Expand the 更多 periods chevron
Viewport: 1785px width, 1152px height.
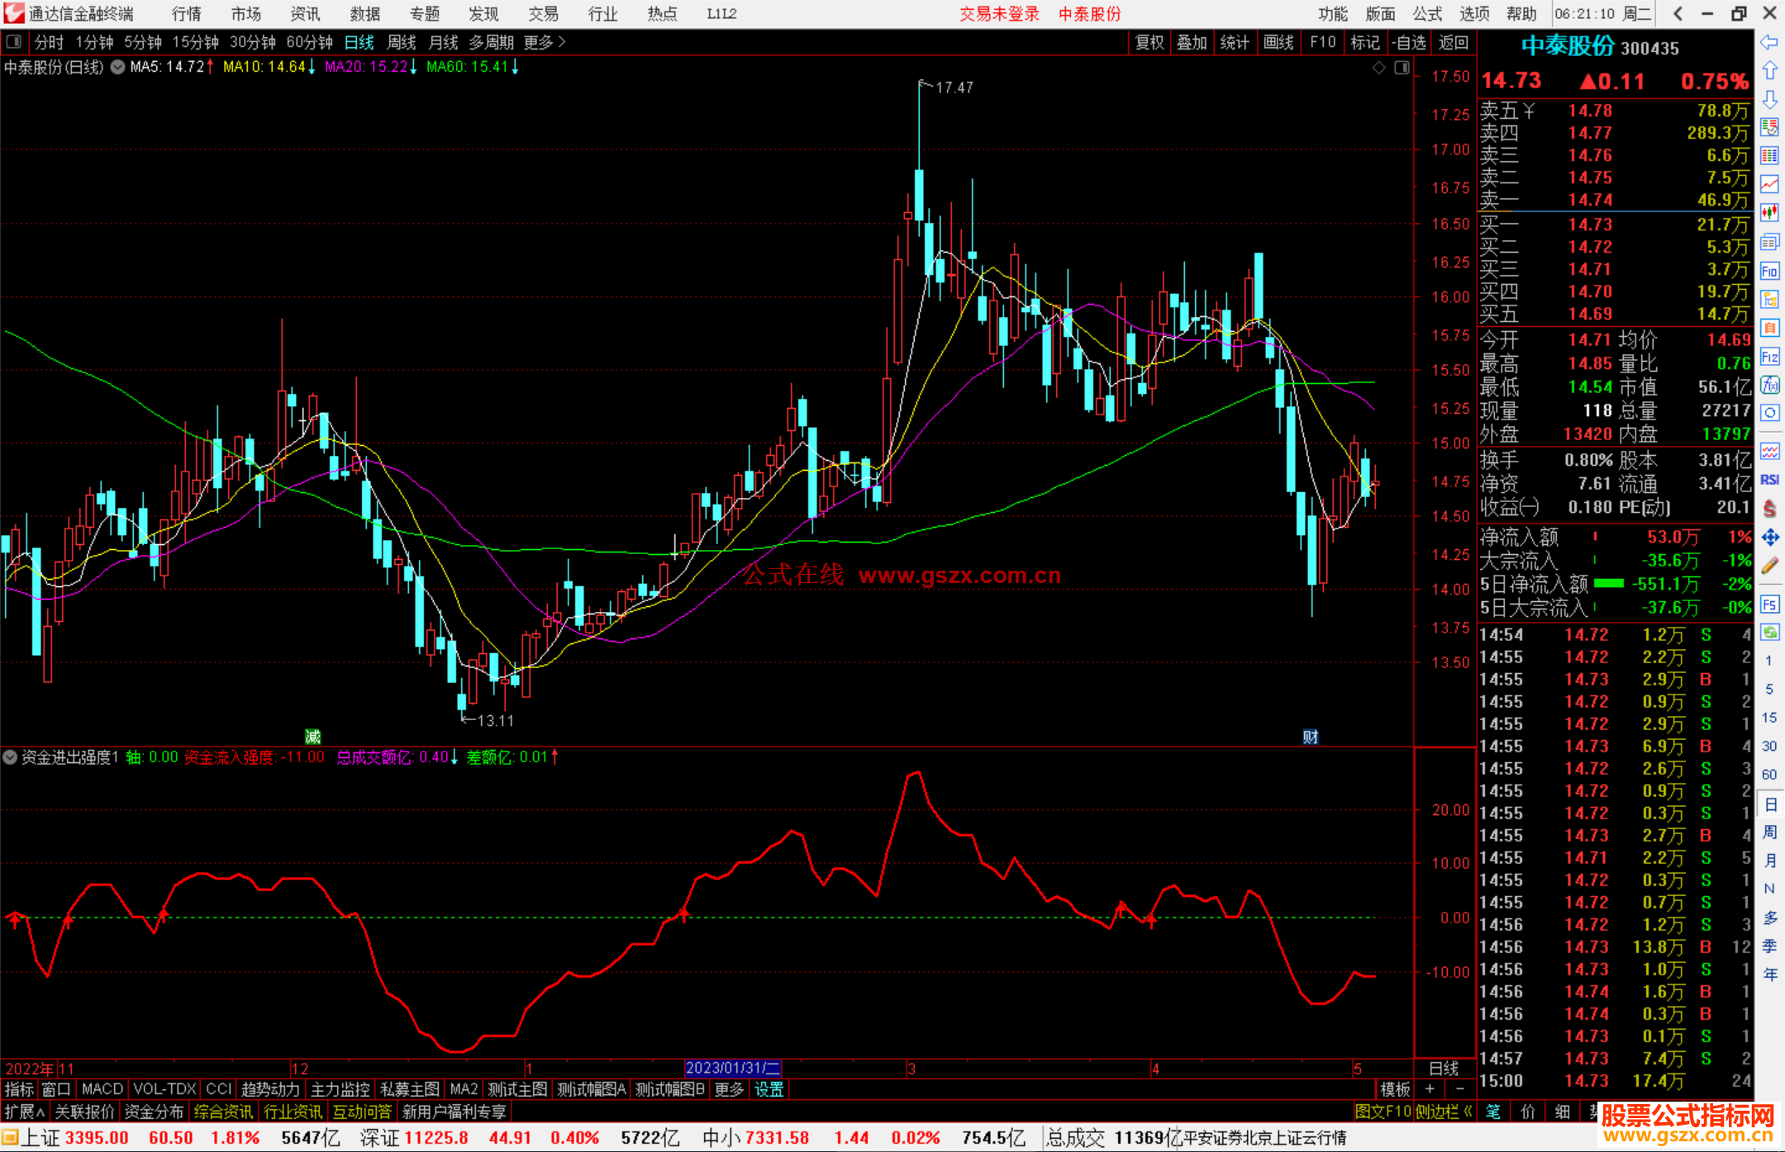[x=562, y=41]
